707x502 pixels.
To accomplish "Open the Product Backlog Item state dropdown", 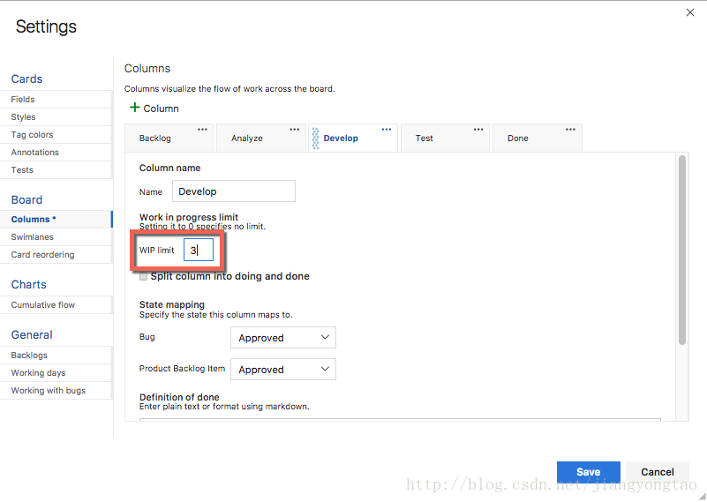I will [283, 369].
